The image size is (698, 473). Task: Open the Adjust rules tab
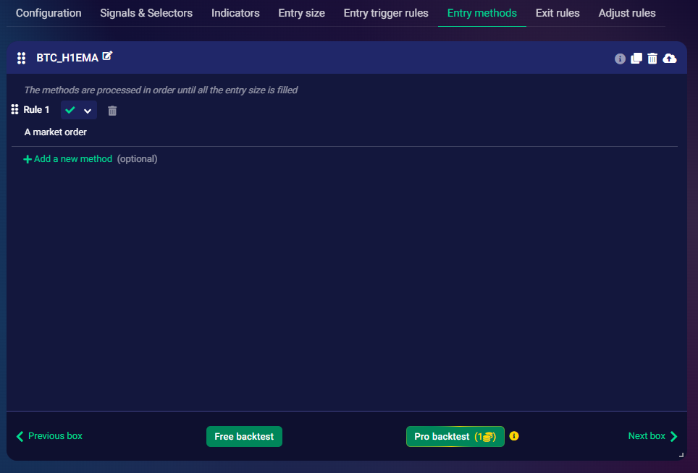point(627,13)
